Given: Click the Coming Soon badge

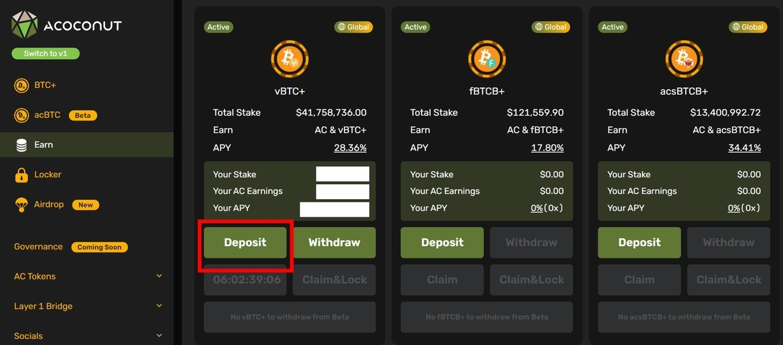Looking at the screenshot, I should [99, 247].
